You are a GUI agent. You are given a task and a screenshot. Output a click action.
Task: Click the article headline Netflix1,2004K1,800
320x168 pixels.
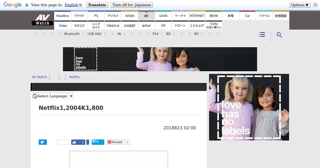click(71, 108)
